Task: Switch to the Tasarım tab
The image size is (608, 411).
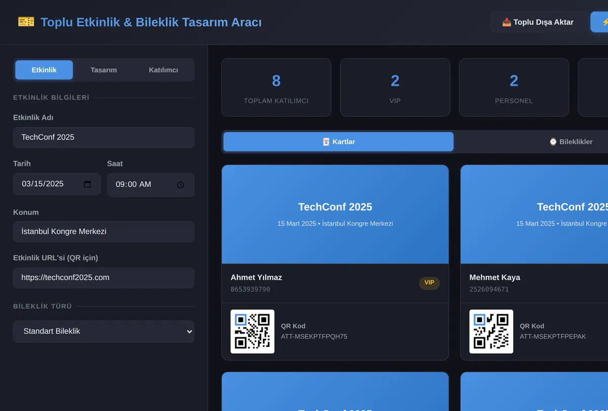Action: tap(103, 70)
